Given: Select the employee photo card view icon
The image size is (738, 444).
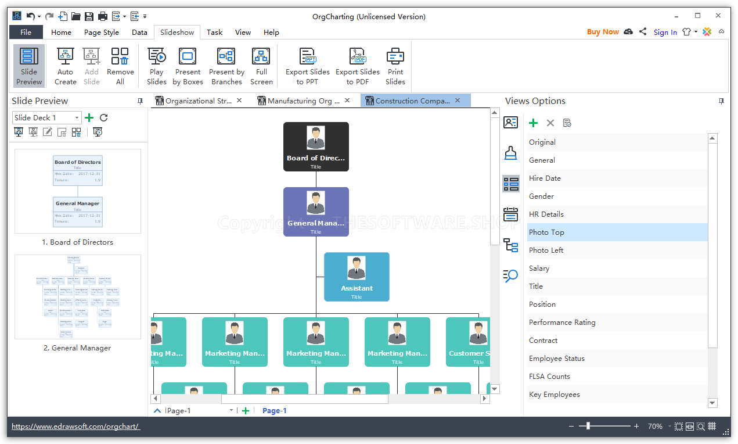Looking at the screenshot, I should tap(510, 123).
